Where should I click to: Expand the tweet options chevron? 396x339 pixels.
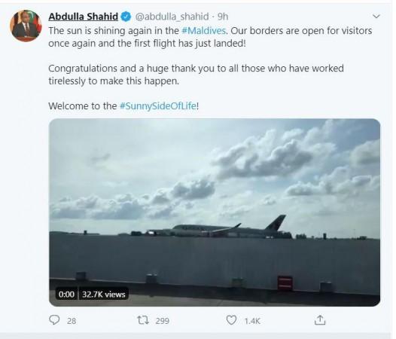tap(376, 17)
